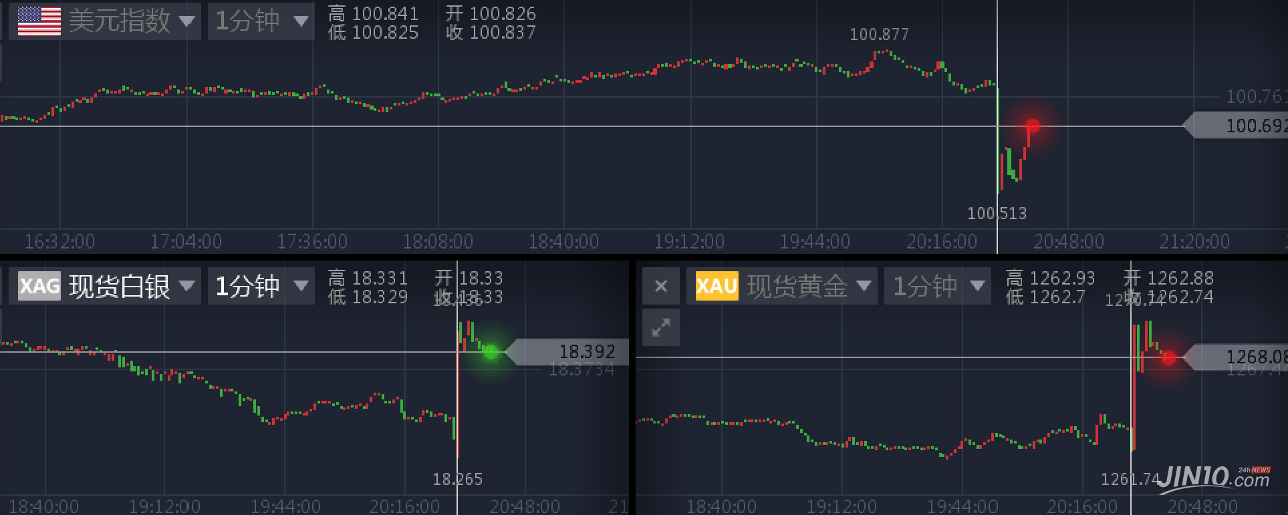Close the gold chart panel
Viewport: 1288px width, 515px height.
(660, 286)
